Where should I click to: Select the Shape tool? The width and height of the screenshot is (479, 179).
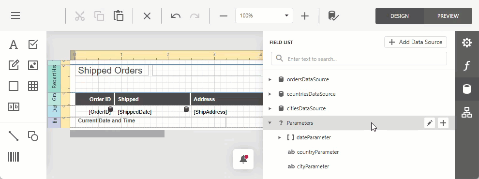click(x=33, y=136)
